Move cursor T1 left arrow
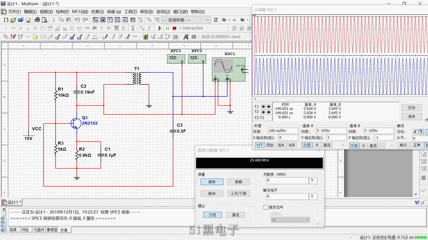428x240 pixels. coord(264,107)
